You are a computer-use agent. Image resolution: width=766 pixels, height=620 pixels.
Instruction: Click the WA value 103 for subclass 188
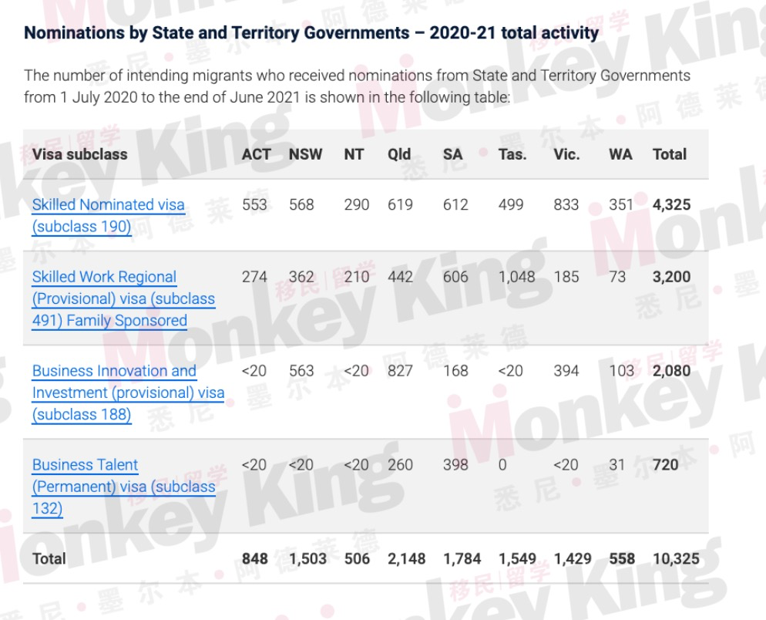(621, 371)
